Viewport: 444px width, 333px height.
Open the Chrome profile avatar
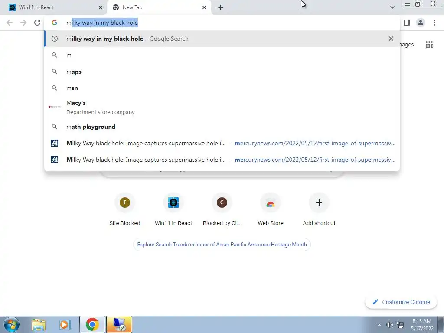(421, 23)
